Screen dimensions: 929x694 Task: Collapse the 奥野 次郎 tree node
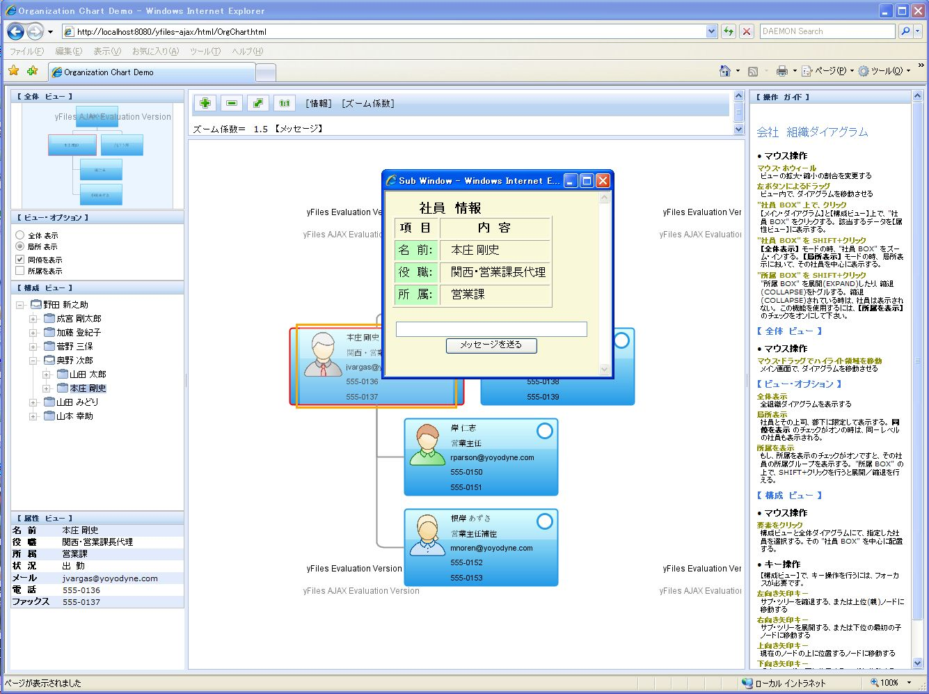(x=33, y=361)
